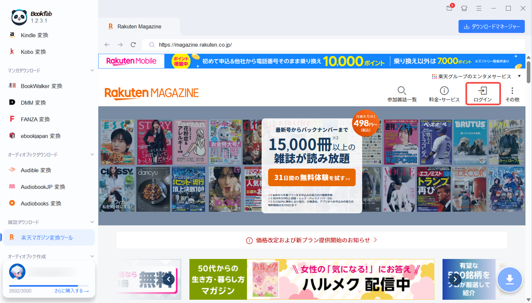Go forward in embedded browser

120,45
